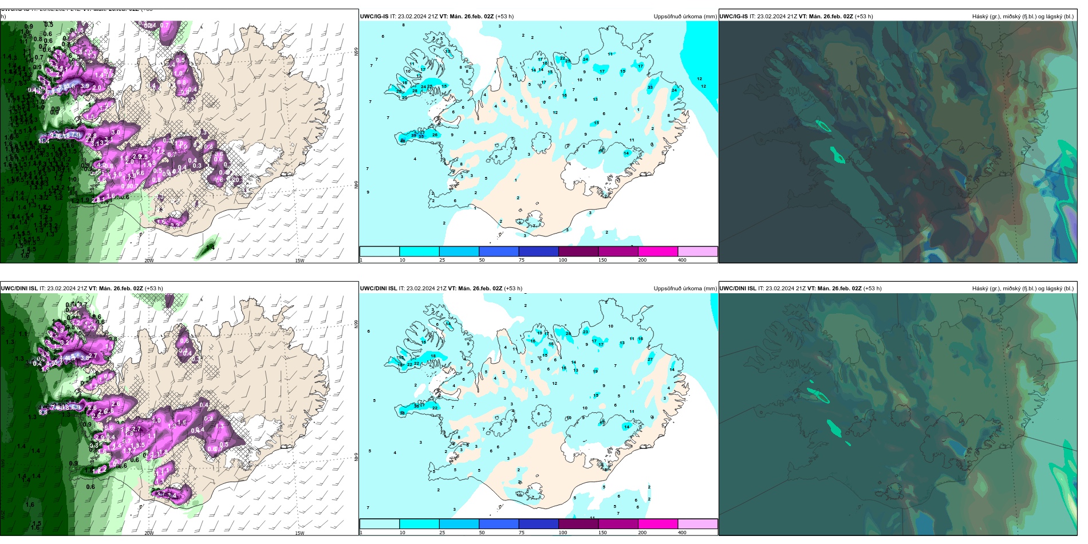Select the 150–200 mm swatch in DINI ISL legend

618,524
